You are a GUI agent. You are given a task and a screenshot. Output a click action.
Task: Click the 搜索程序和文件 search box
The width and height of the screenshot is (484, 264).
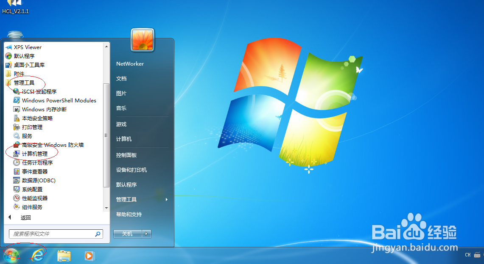[56, 234]
